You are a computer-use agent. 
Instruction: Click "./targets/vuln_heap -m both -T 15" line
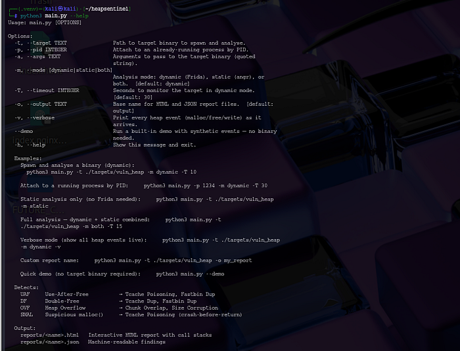(71, 226)
